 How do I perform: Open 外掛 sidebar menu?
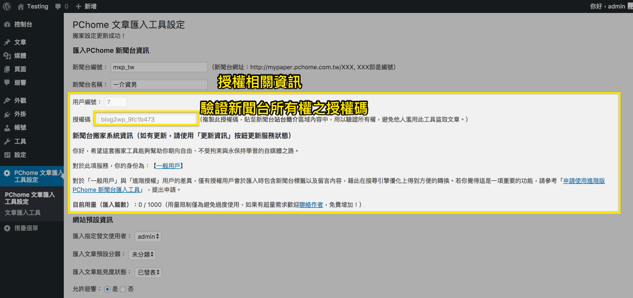coord(32,114)
